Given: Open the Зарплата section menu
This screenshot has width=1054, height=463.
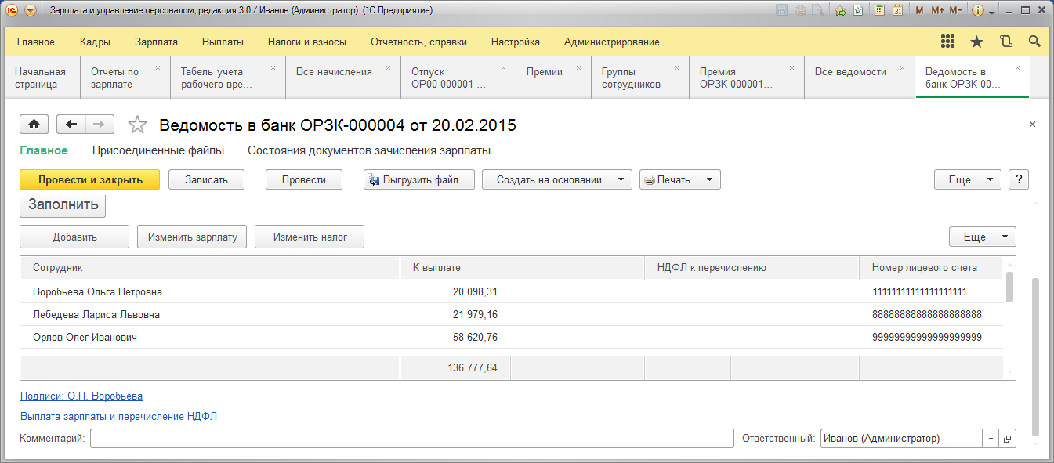Looking at the screenshot, I should coord(156,42).
